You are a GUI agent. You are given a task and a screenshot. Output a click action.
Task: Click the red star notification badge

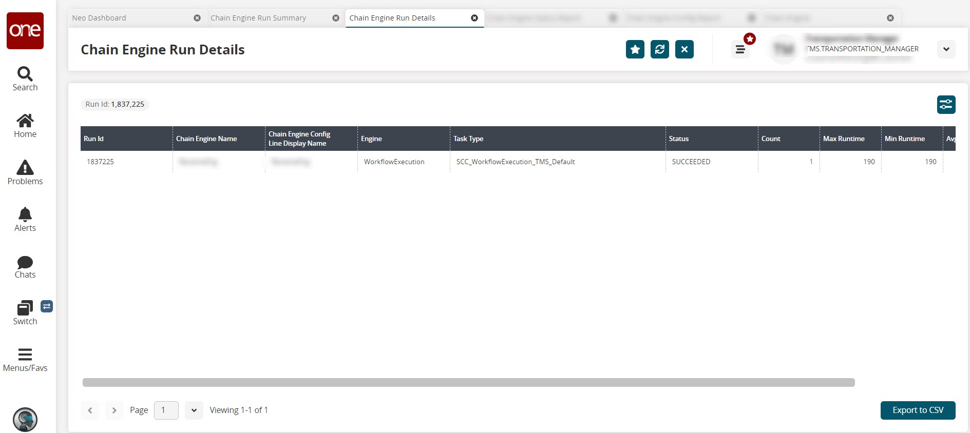click(x=750, y=39)
